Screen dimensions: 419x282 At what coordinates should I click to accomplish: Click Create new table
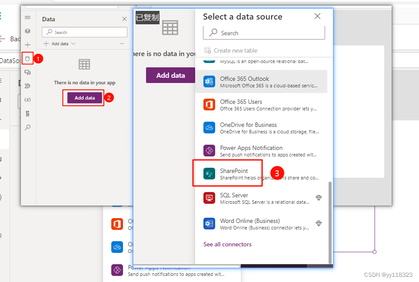(x=231, y=50)
